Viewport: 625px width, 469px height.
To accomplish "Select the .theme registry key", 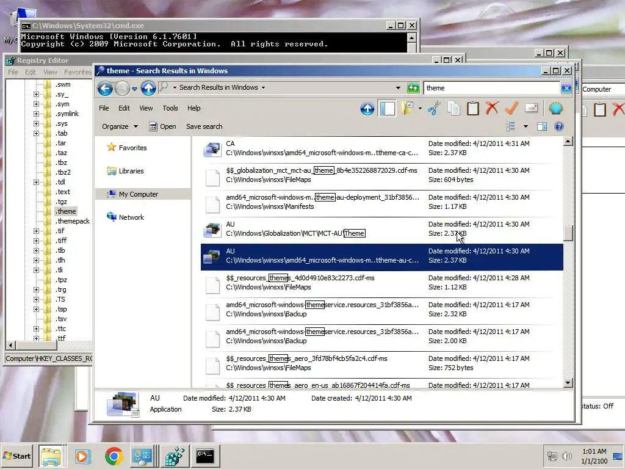I will pos(66,211).
